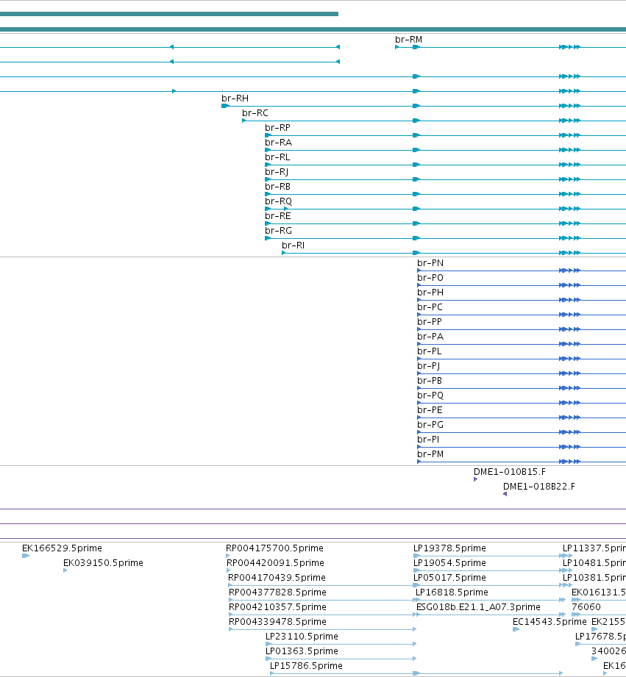Select the RP004175700.5prime EST label
Screen dimensions: 626x677
pos(275,548)
